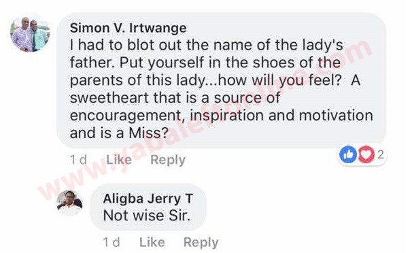Reply to Simon V. Irtwange's comment
Image resolution: width=412 pixels, height=253 pixels.
[x=168, y=160]
